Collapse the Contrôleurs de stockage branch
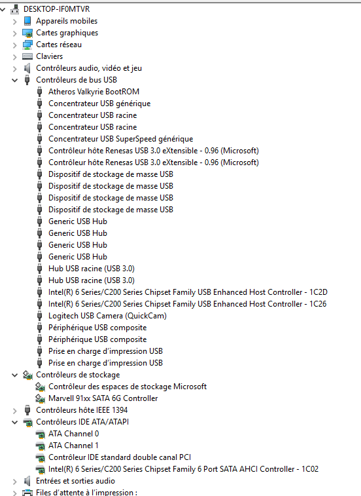Screen dimensions: 361x496 [x=14, y=375]
